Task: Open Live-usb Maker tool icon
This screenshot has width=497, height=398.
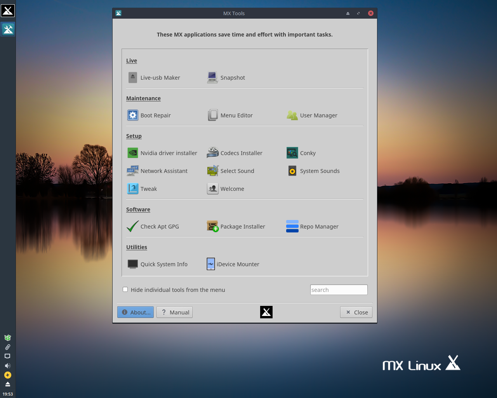Action: click(x=133, y=78)
